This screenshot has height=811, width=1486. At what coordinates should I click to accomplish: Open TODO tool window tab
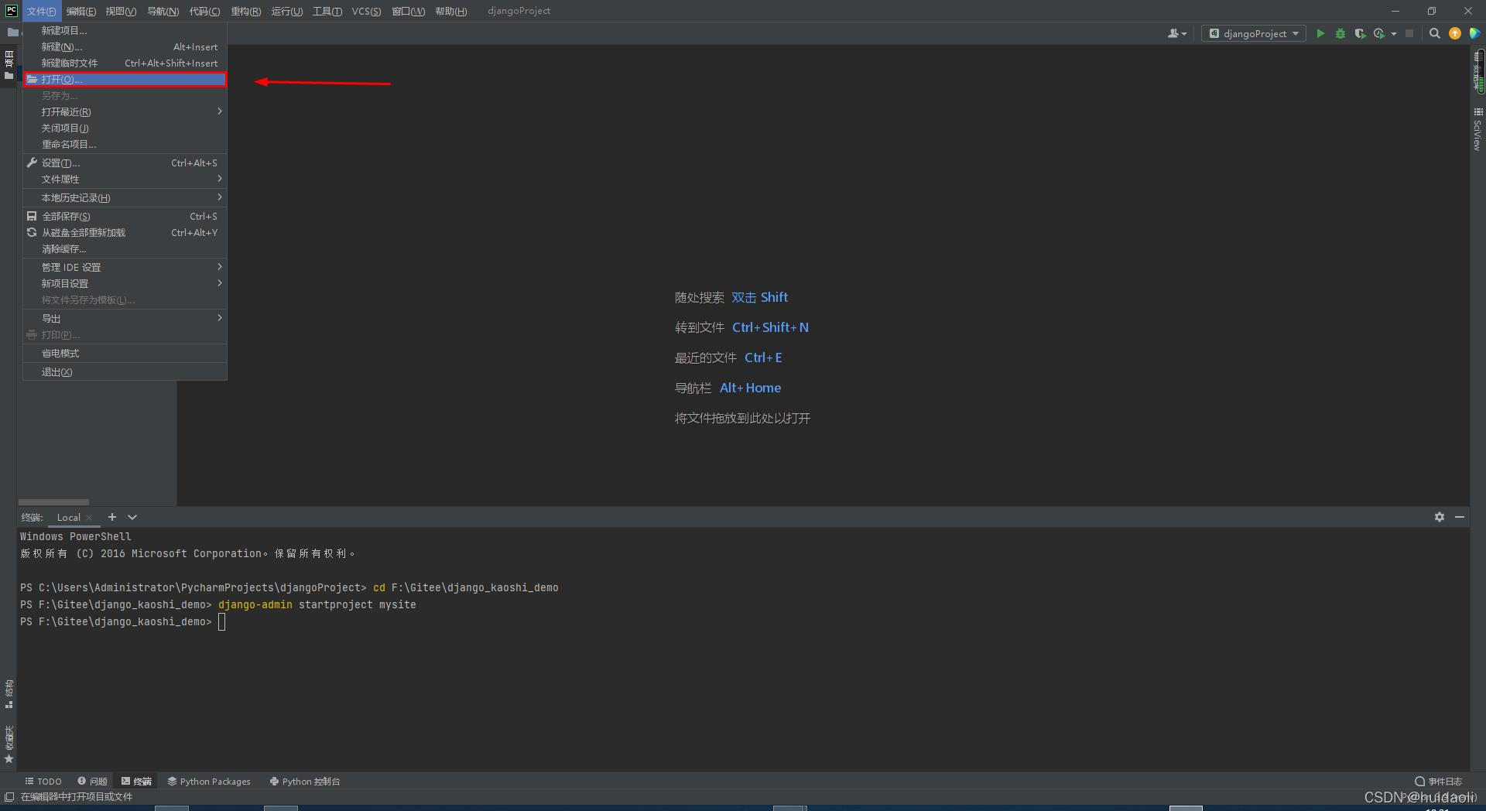[43, 782]
